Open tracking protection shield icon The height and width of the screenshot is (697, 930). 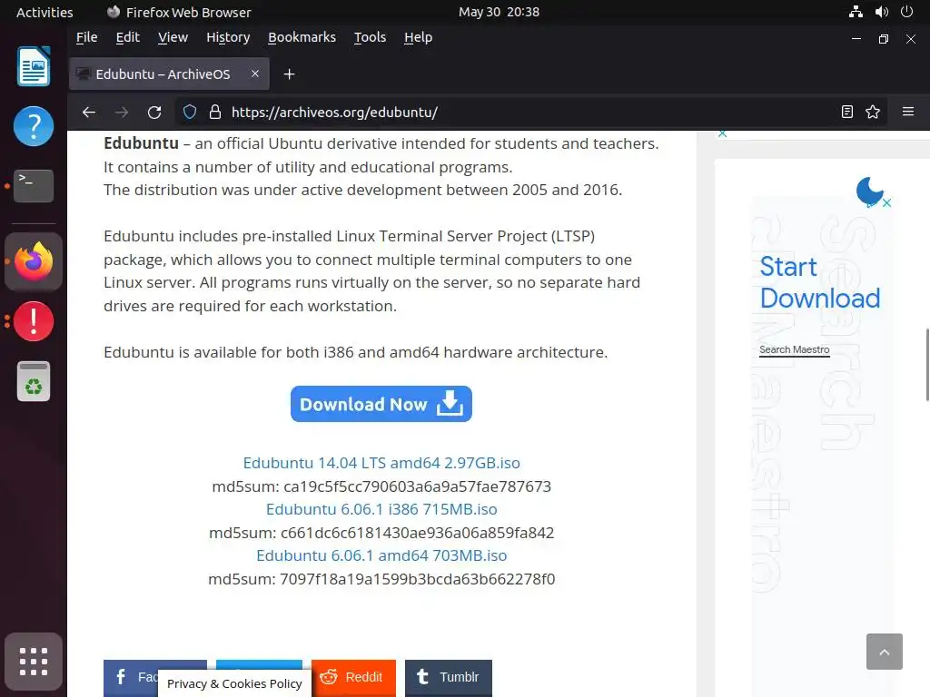[190, 112]
